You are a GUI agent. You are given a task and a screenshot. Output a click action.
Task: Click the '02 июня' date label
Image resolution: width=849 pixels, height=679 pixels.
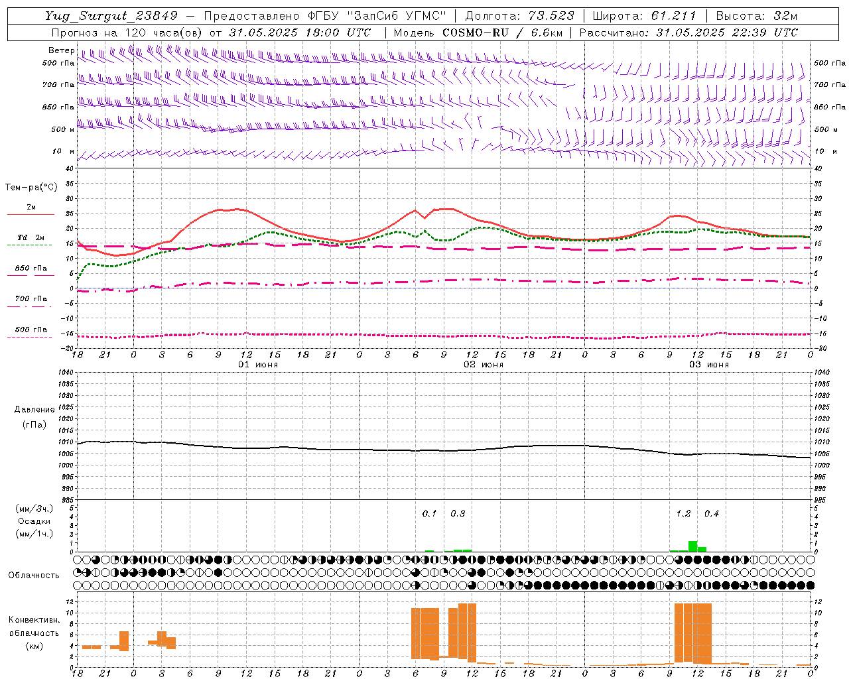point(484,365)
